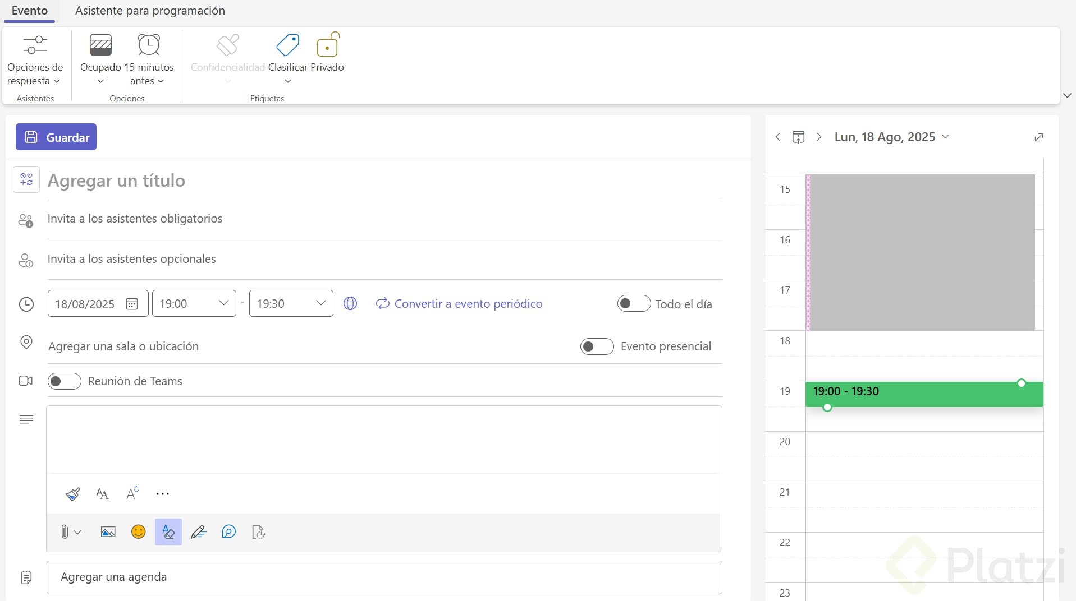
Task: Click the bottom resize handle of green event
Action: (x=827, y=407)
